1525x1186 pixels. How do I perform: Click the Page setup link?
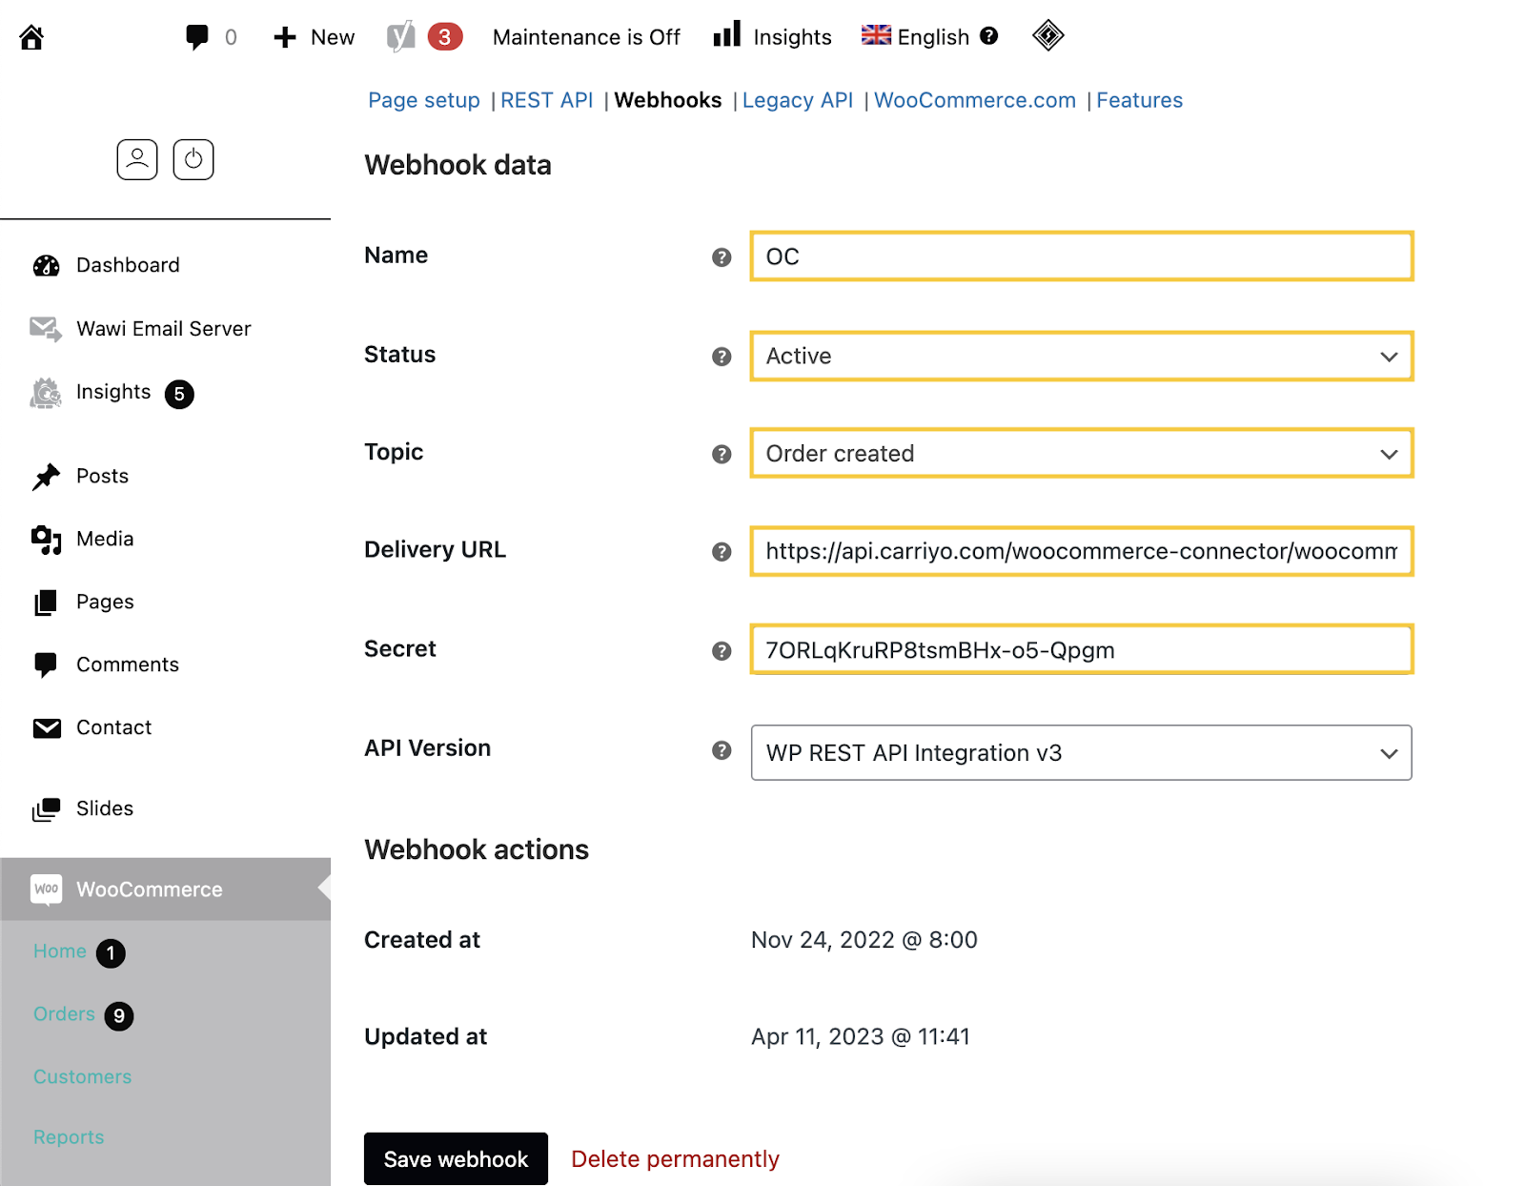(x=424, y=100)
